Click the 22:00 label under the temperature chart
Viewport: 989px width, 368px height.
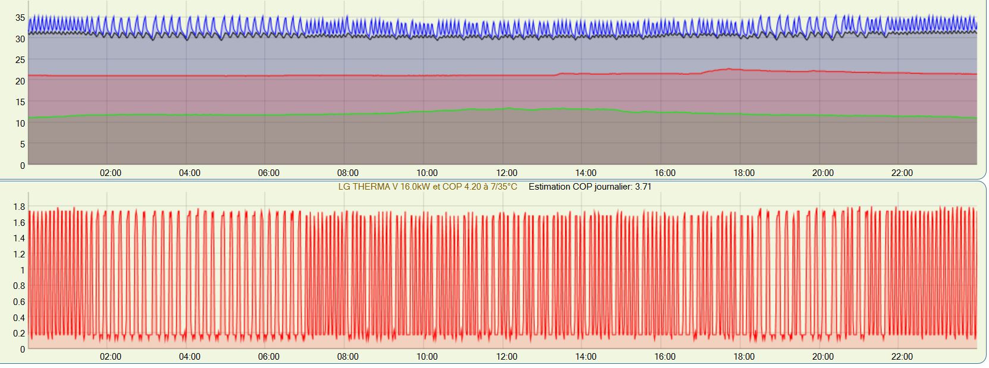pos(902,173)
